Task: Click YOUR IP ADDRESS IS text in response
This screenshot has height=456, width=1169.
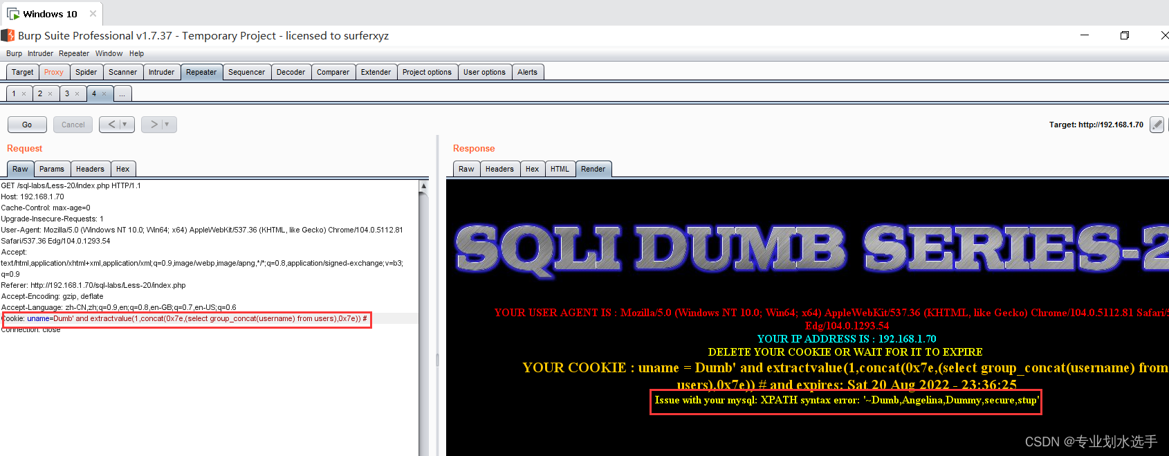Action: point(847,338)
